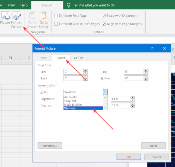Click the lightbulb Tell me icon
The height and width of the screenshot is (167, 175).
coord(68,5)
